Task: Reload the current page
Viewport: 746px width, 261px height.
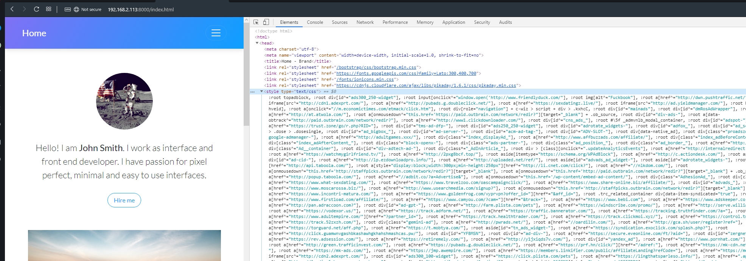Action: click(x=36, y=9)
